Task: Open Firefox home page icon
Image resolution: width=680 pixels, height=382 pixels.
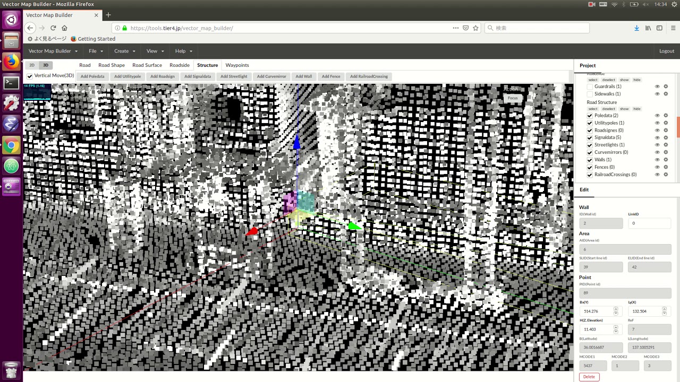Action: click(x=64, y=28)
